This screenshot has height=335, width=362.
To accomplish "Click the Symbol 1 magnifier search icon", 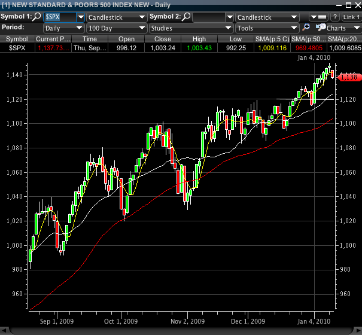I will (37, 17).
